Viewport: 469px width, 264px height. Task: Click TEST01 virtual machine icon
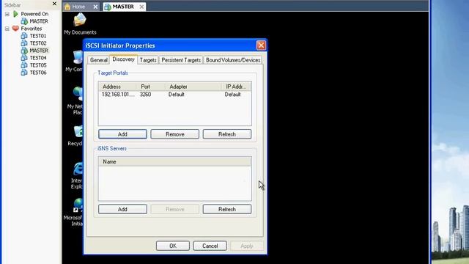tap(24, 36)
